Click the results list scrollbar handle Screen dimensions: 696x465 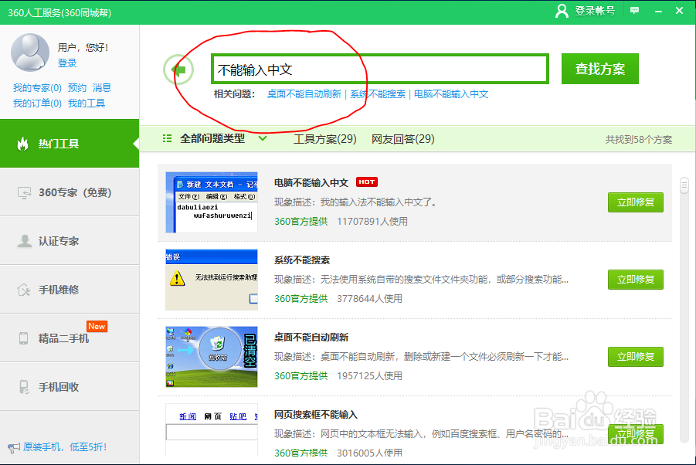[684, 185]
